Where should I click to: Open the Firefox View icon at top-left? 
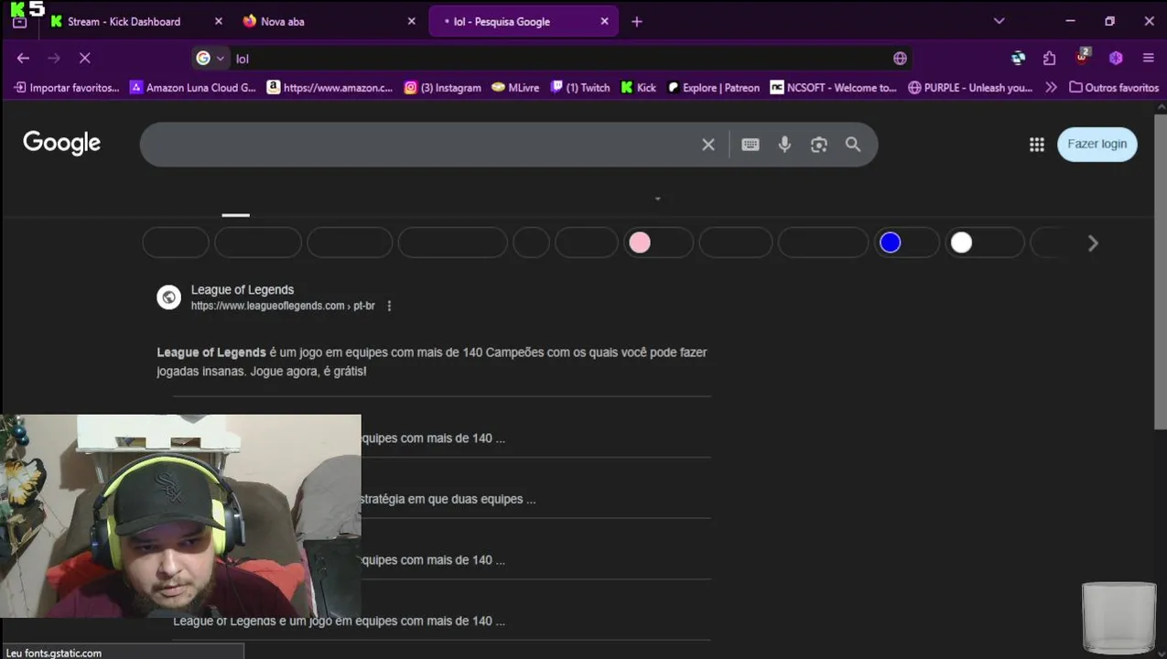19,22
